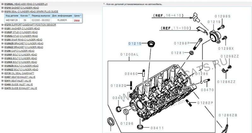This screenshot has width=252, height=133.
Task: Open the red Цена price link
Action: [76, 20]
